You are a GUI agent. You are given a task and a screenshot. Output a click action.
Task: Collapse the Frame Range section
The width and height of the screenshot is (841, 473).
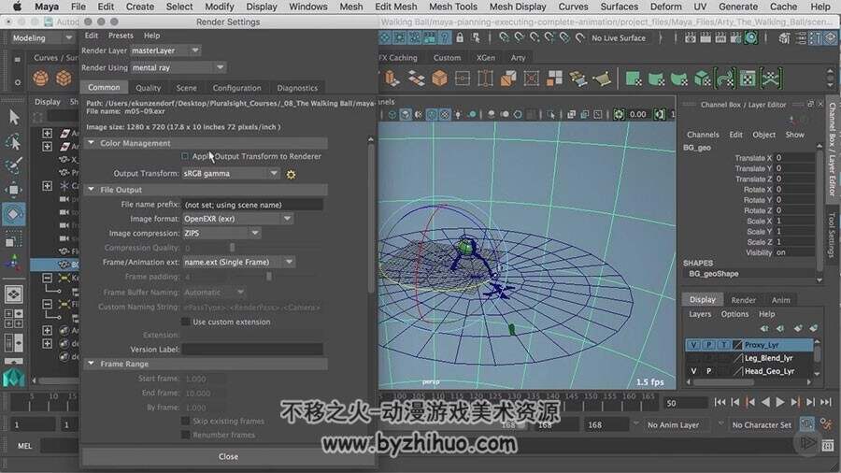[x=92, y=364]
